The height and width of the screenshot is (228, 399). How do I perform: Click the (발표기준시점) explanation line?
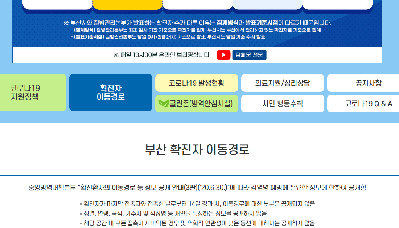168,37
